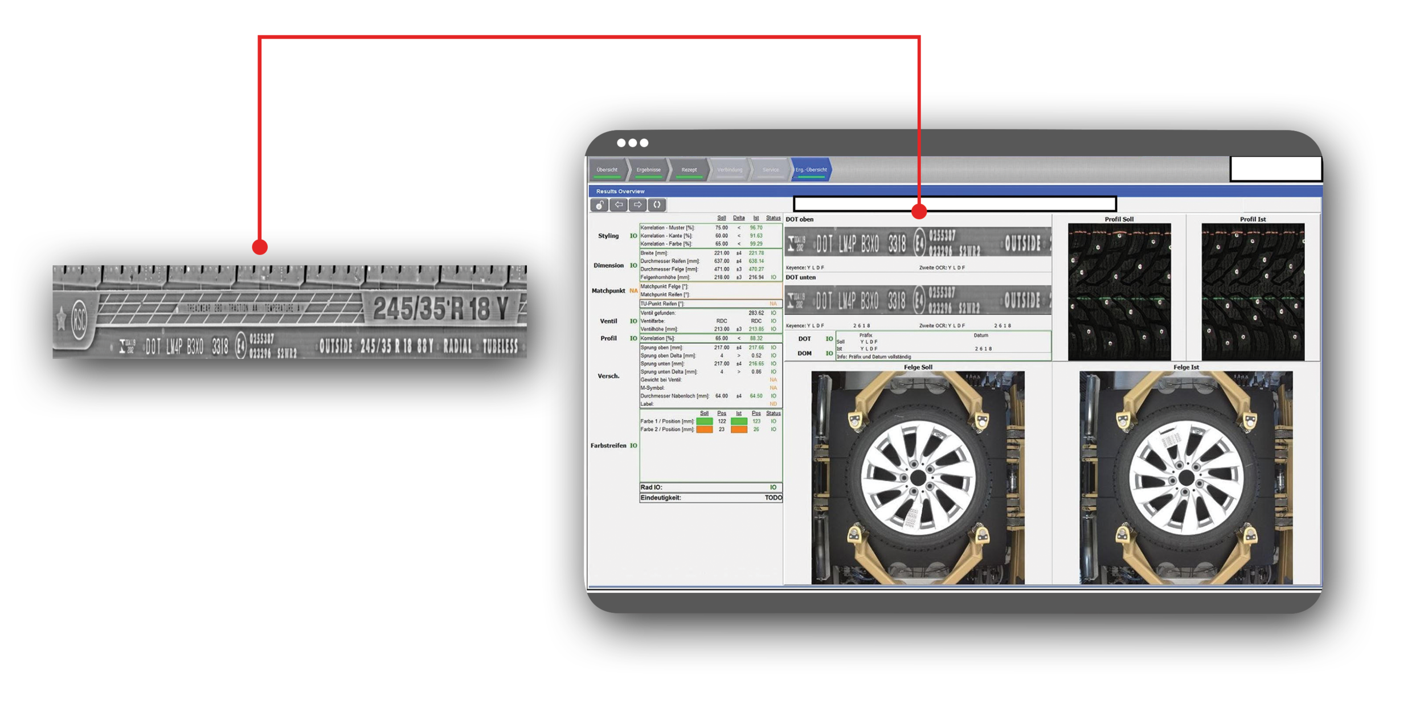
Task: Click the DOT oben sidewall image
Action: [x=918, y=243]
